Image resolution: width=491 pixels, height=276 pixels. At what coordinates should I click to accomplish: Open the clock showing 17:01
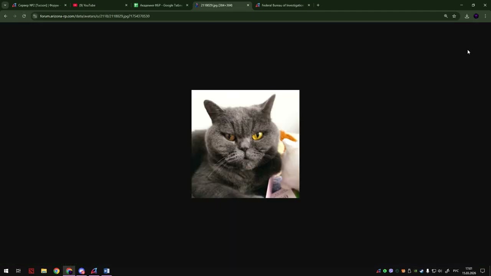pos(469,271)
